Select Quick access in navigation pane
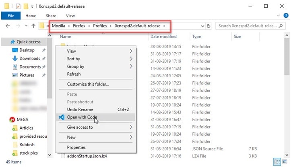291x167 pixels. click(x=29, y=42)
